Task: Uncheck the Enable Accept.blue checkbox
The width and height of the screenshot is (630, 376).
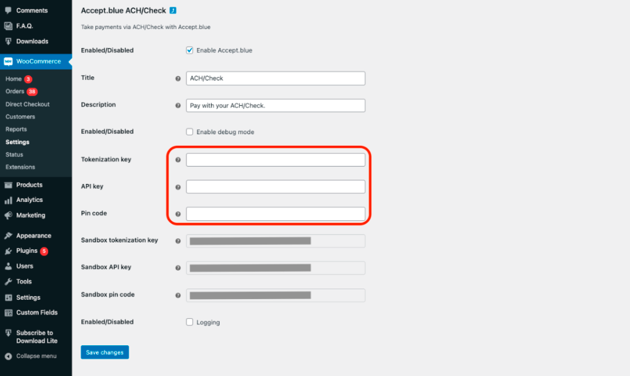Action: coord(189,50)
